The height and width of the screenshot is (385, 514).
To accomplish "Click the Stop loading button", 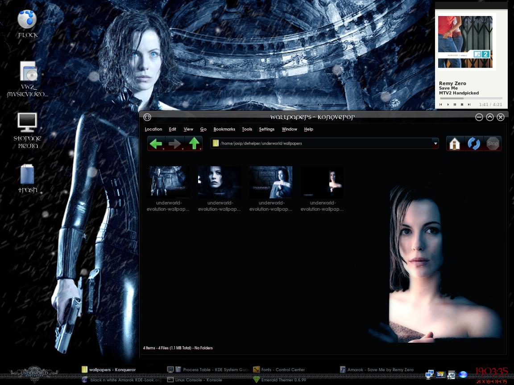I will 493,143.
